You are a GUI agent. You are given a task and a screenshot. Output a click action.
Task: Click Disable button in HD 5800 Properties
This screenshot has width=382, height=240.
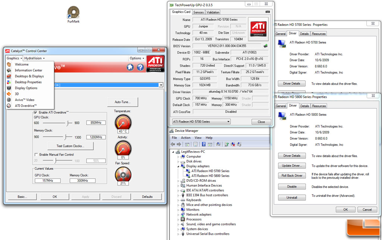pyautogui.click(x=292, y=187)
